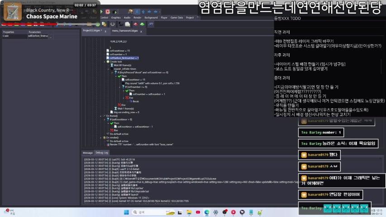Click the red mushroom node icon
The width and height of the screenshot is (386, 217).
[x=135, y=24]
